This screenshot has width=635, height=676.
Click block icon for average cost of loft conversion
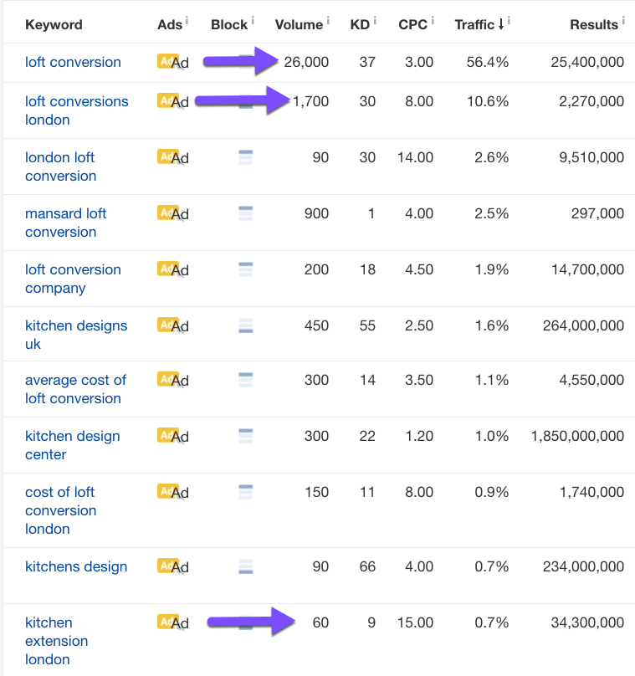click(x=246, y=380)
